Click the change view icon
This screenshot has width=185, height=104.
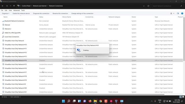[x=171, y=14]
